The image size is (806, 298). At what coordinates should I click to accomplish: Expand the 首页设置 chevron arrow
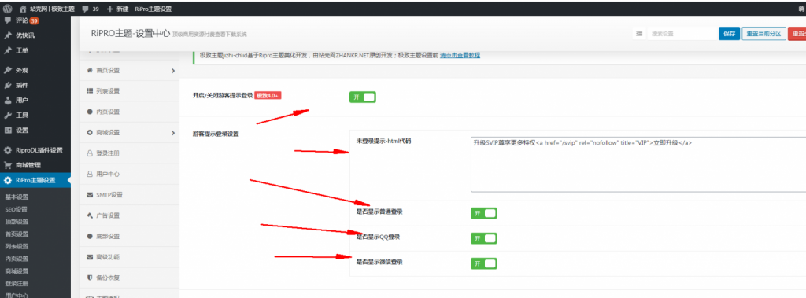pos(172,71)
